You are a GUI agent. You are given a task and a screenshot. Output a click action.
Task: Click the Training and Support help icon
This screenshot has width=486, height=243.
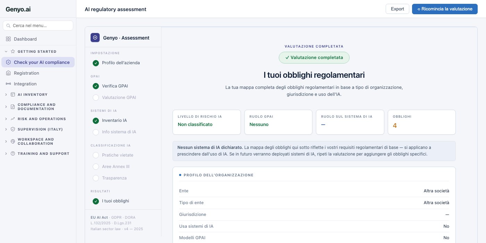click(13, 153)
